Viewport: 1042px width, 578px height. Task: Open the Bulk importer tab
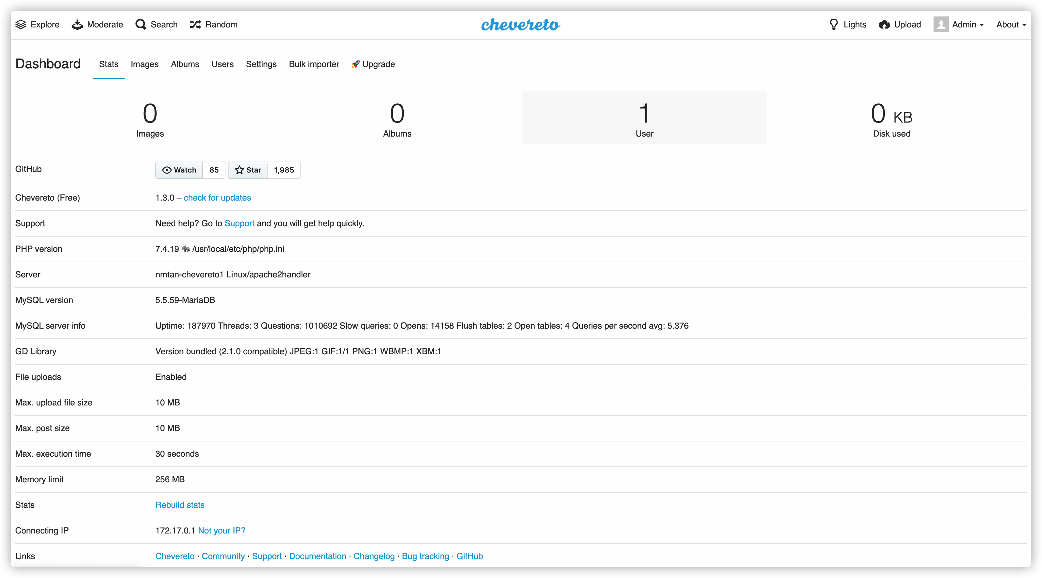tap(314, 64)
